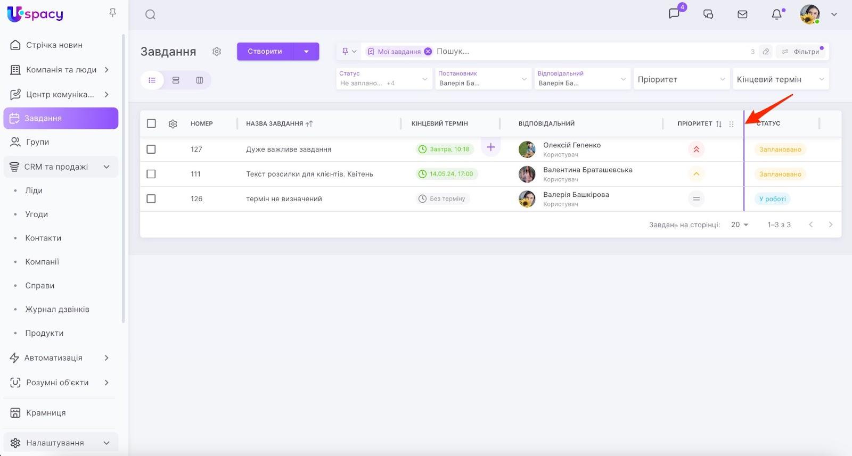The image size is (852, 456).
Task: Click the plus button in task 127 row
Action: point(491,147)
